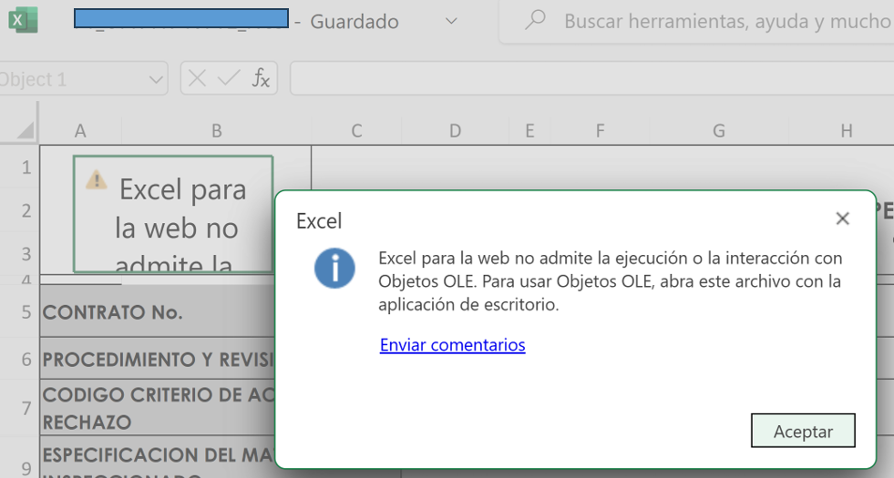Select column H header
The image size is (894, 478).
pyautogui.click(x=846, y=131)
